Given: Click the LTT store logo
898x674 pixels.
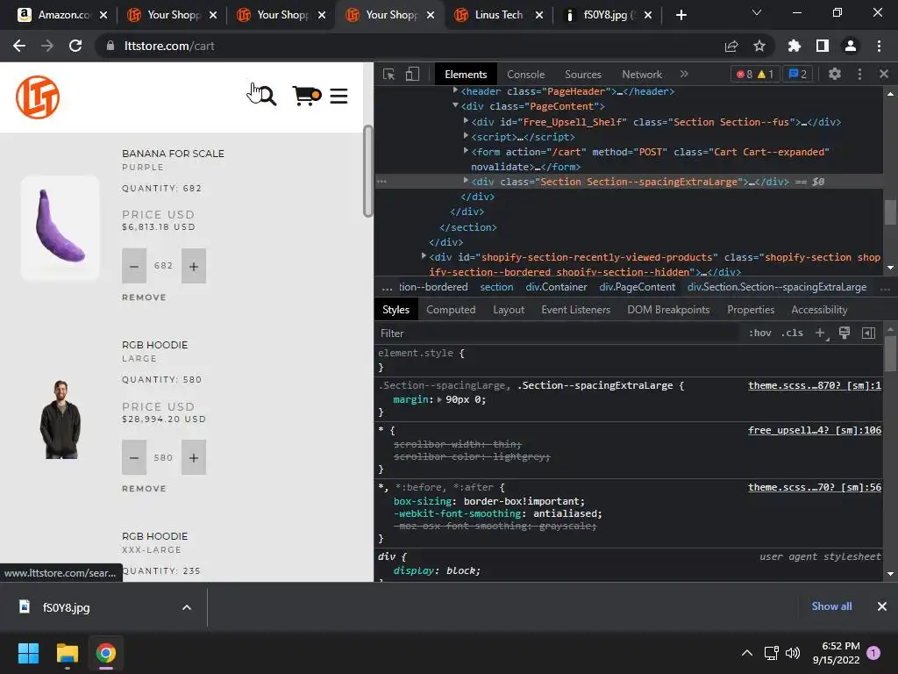Looking at the screenshot, I should click(x=38, y=97).
